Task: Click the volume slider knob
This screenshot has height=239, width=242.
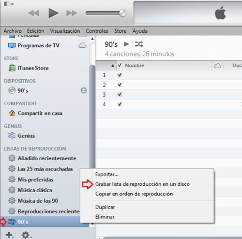Action: [x=122, y=13]
